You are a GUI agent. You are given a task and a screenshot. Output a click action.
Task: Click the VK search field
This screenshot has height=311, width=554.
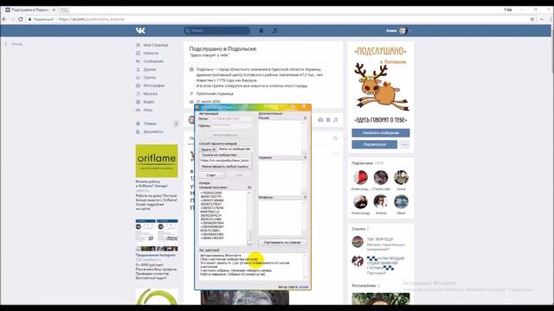[216, 31]
